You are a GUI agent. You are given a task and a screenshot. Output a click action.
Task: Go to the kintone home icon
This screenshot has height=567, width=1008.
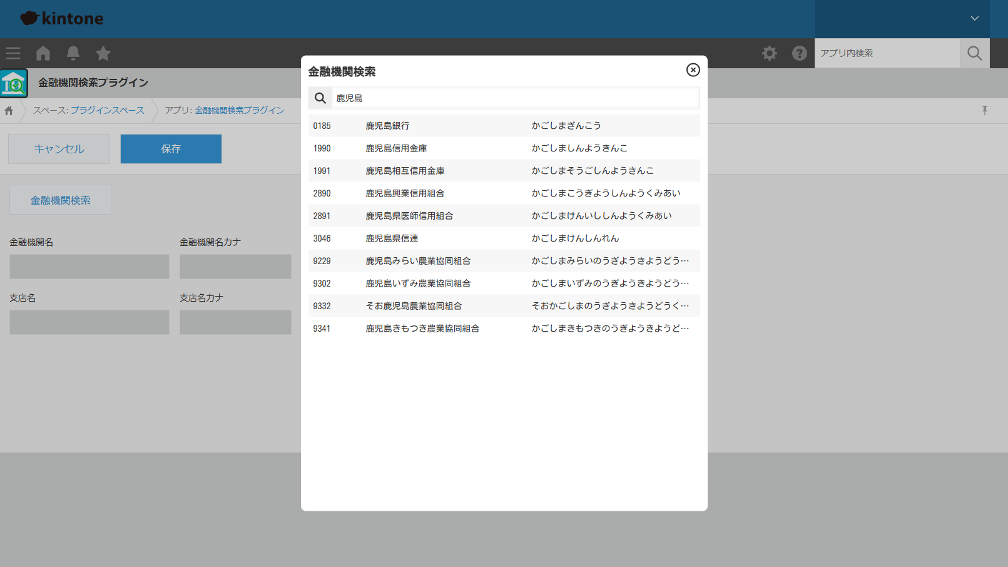(x=43, y=53)
